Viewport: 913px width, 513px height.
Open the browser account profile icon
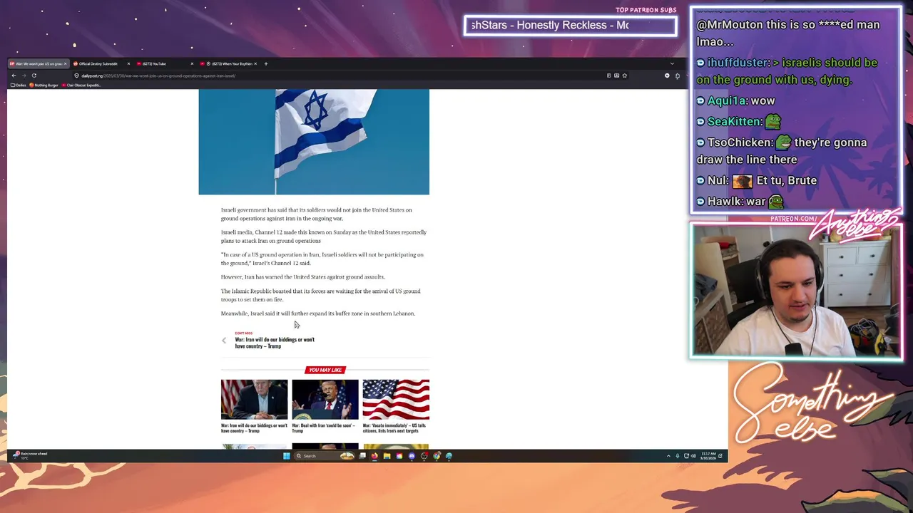click(x=667, y=76)
